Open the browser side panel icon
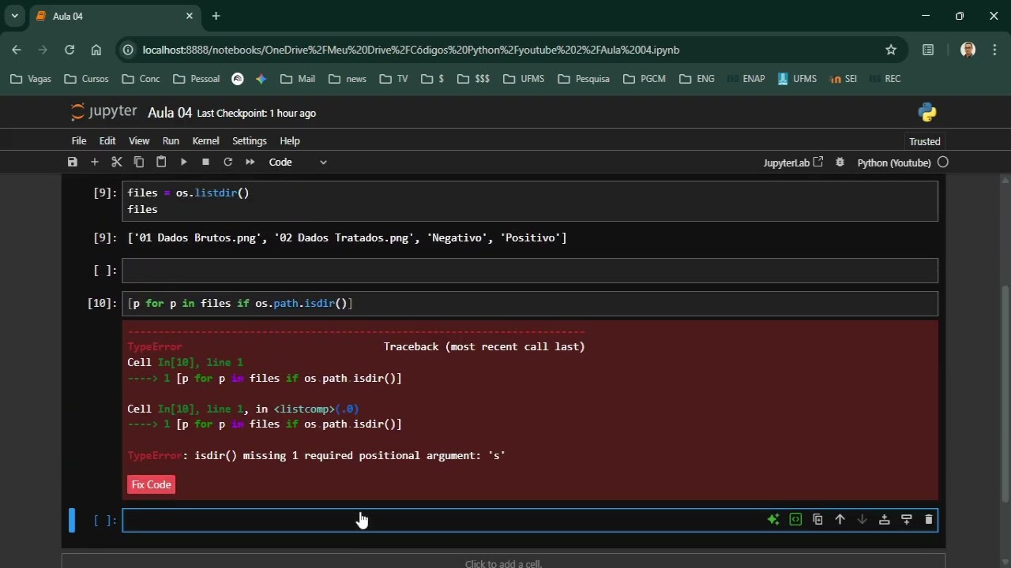This screenshot has width=1011, height=568. coord(928,50)
